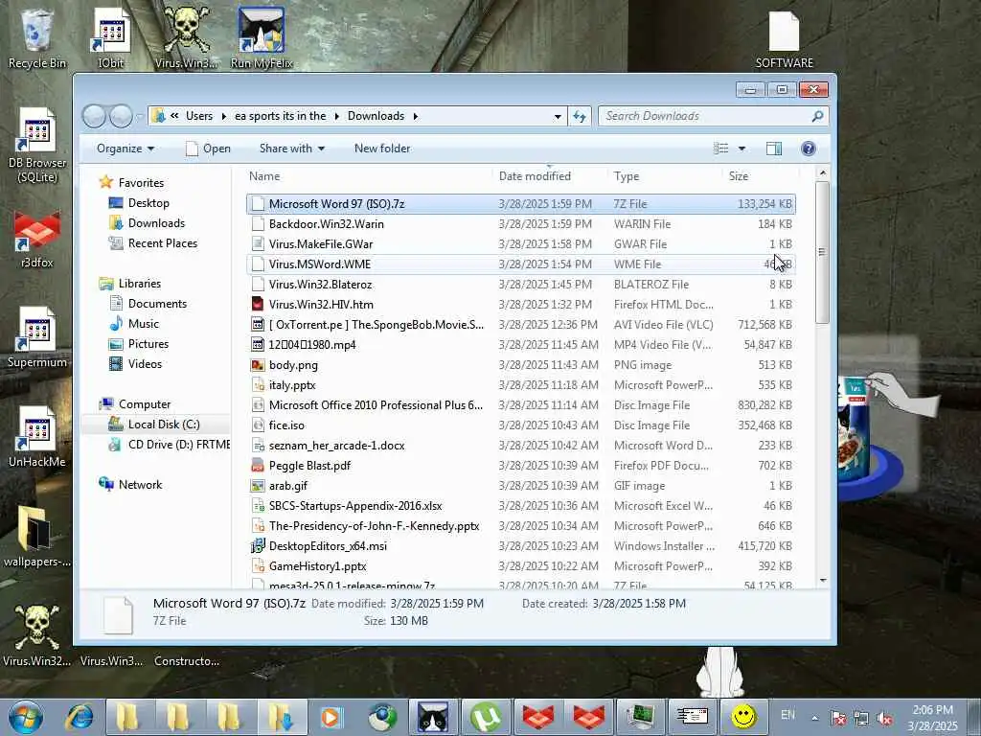The width and height of the screenshot is (981, 736).
Task: Sort by the Date modified column
Action: click(549, 176)
